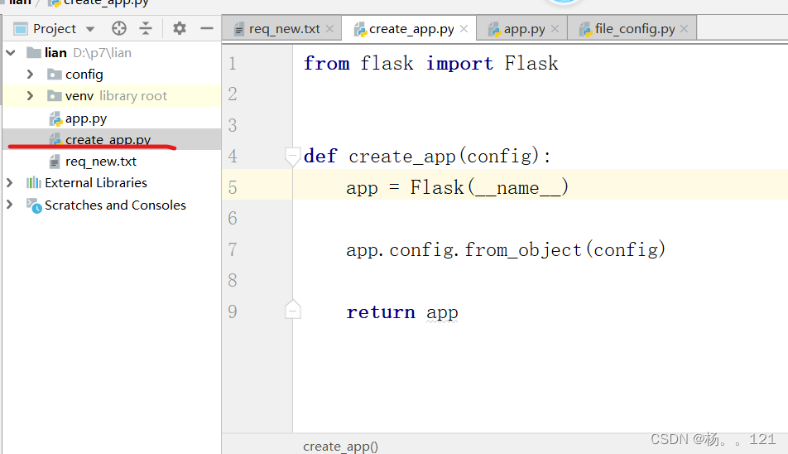
Task: Click line number 1 in gutter
Action: [x=232, y=63]
